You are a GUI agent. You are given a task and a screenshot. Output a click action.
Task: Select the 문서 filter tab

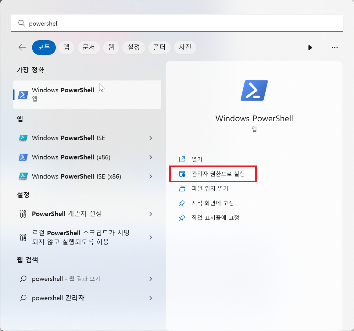click(x=88, y=47)
